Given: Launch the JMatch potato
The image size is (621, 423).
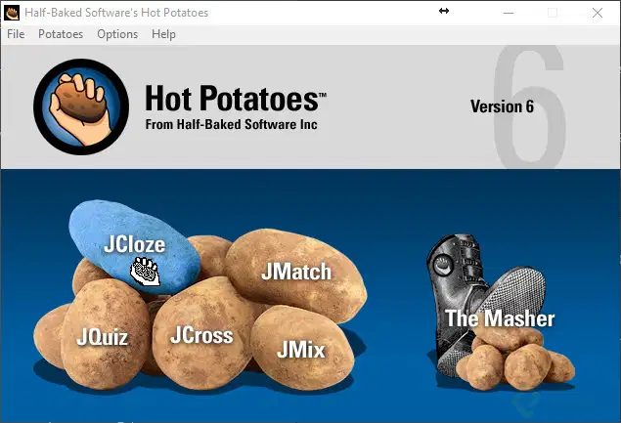Looking at the screenshot, I should (296, 273).
